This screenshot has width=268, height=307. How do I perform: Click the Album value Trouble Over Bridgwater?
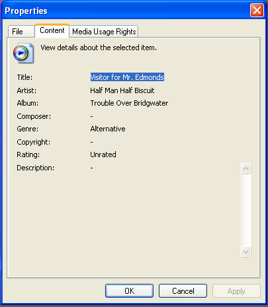(129, 103)
